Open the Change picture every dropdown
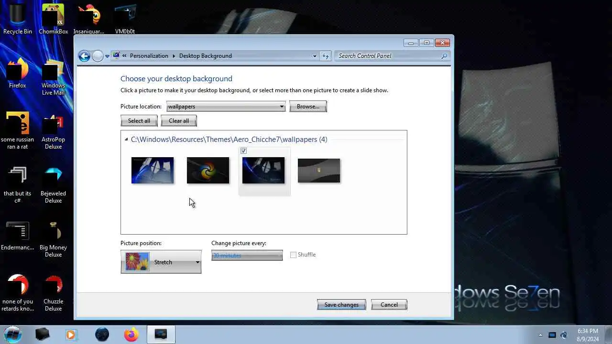 (x=247, y=256)
